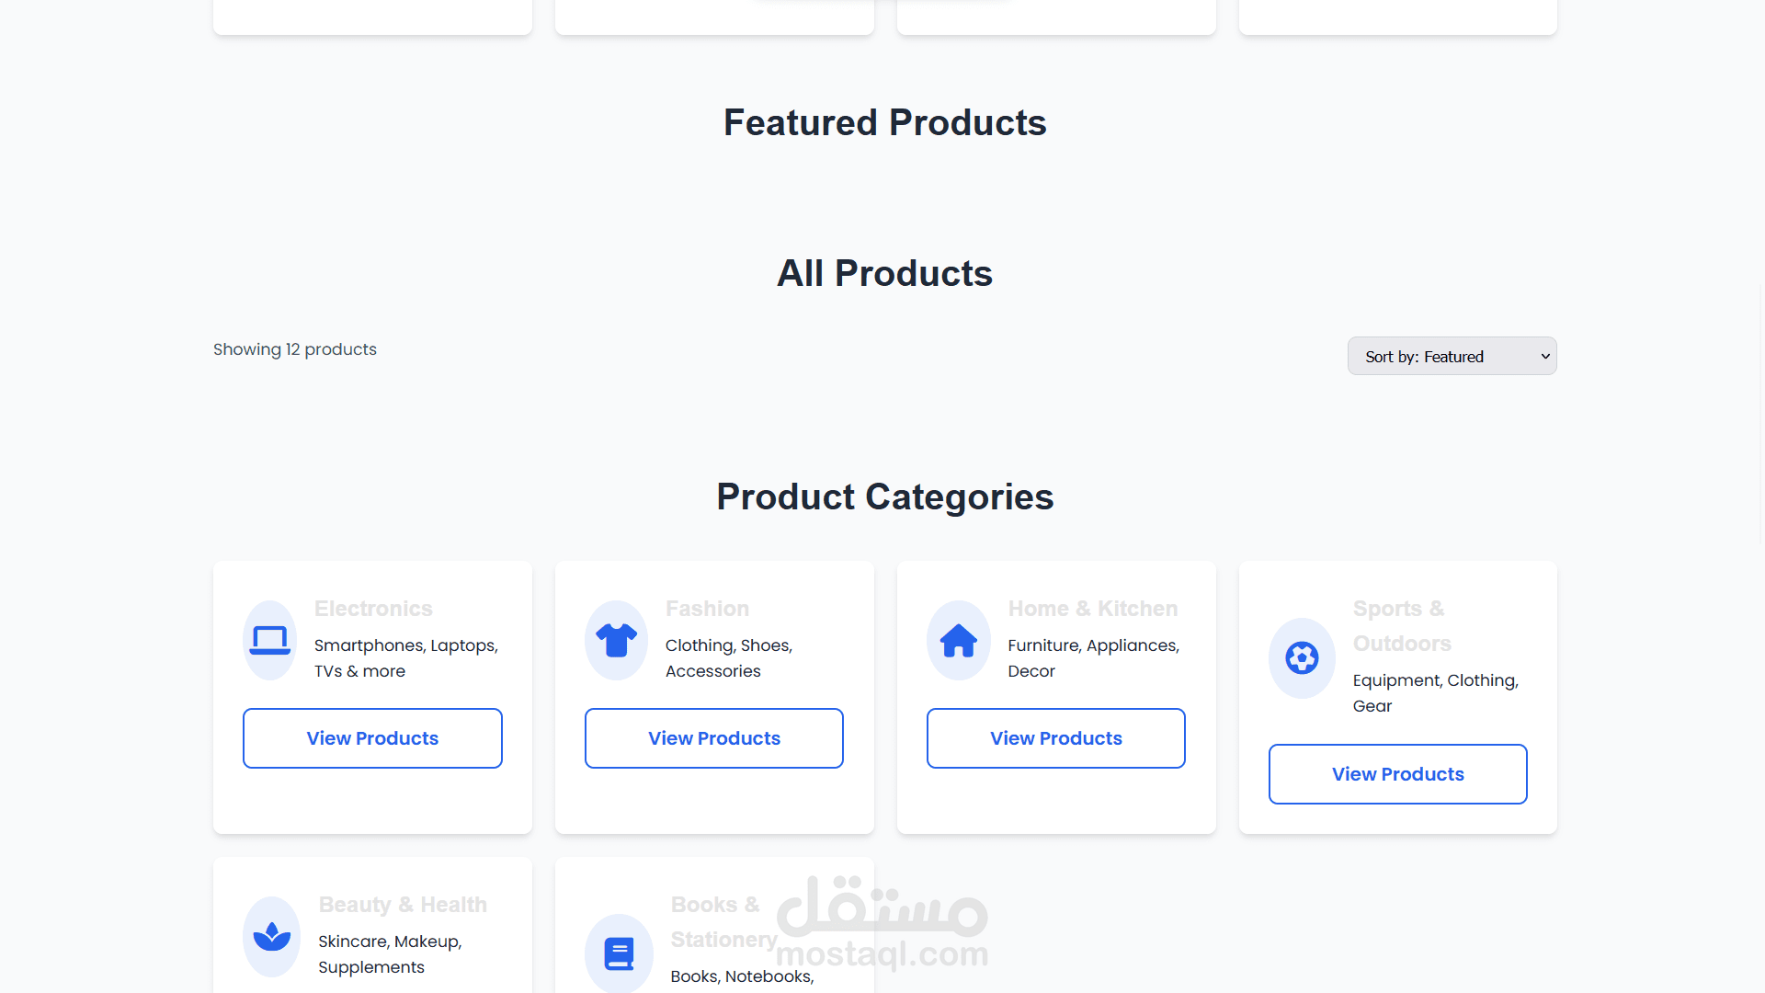Viewport: 1765px width, 993px height.
Task: View Products in Fashion category
Action: pos(714,738)
